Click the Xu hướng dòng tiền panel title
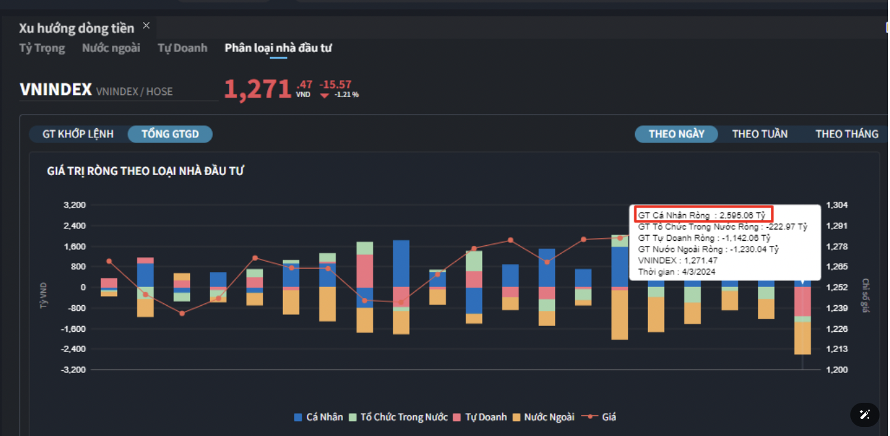890x436 pixels. tap(77, 28)
